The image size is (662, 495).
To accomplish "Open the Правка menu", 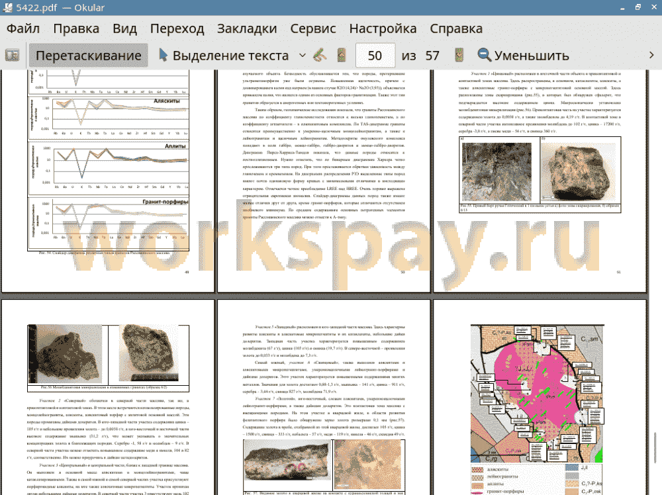I will tap(76, 28).
